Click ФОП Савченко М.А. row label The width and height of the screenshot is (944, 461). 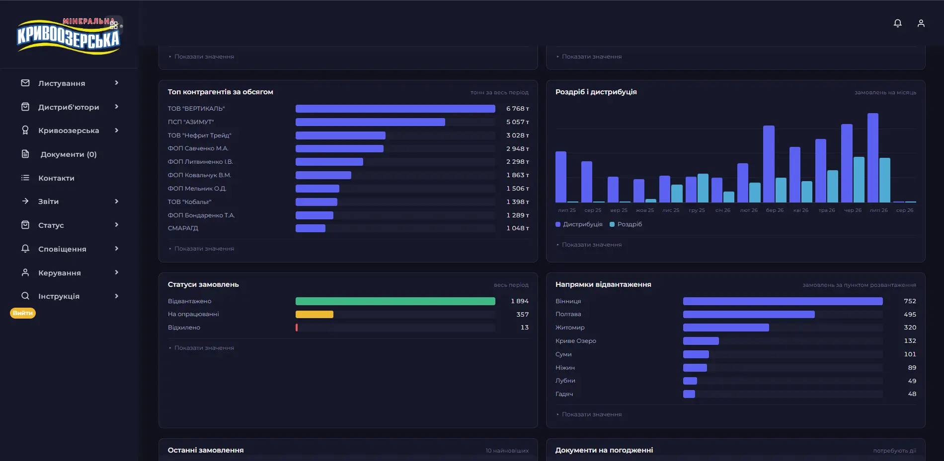coord(198,148)
